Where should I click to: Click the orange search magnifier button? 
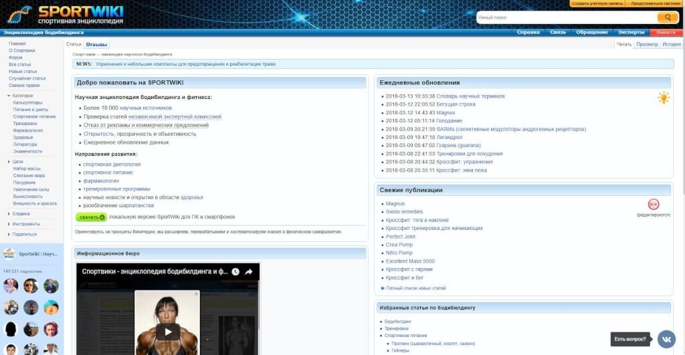pos(668,17)
